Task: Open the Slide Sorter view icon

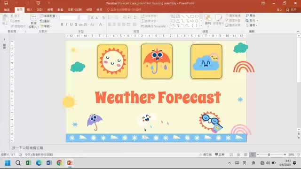Action: 238,154
